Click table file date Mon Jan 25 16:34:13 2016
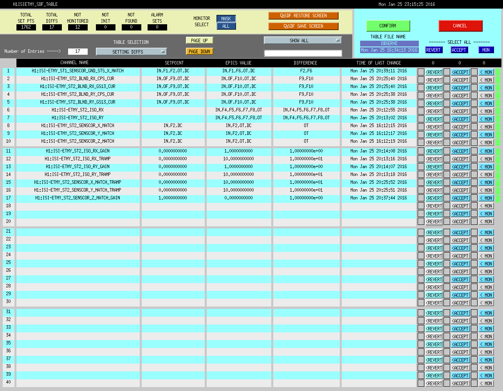This screenshot has height=391, width=503. (389, 50)
